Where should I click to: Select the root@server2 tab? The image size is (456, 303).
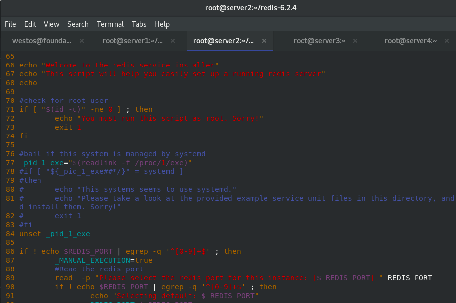224,41
